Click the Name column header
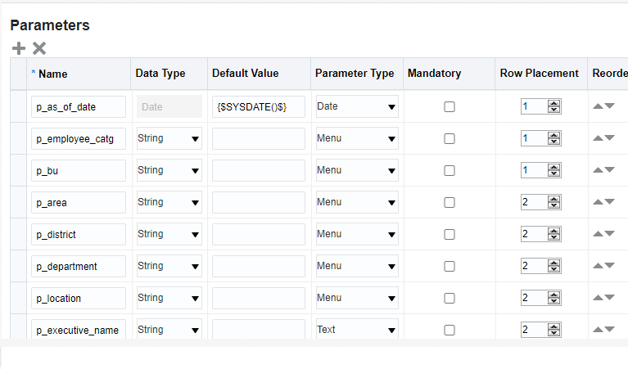The width and height of the screenshot is (628, 369). (53, 74)
